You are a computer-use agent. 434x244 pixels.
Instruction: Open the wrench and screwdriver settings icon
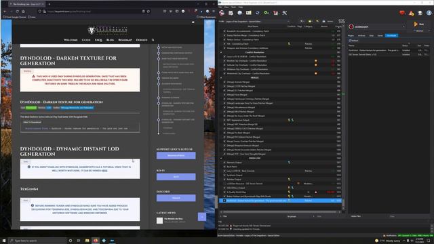pyautogui.click(x=284, y=13)
